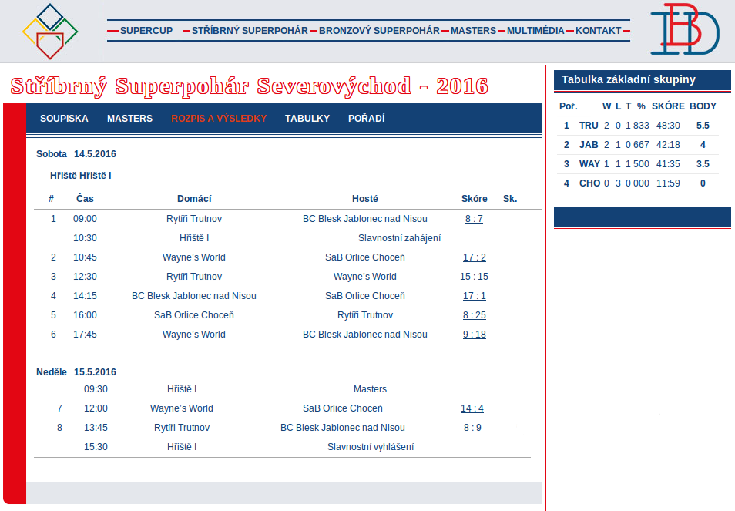Click the red-blue BD logo
The height and width of the screenshot is (511, 735).
click(684, 30)
